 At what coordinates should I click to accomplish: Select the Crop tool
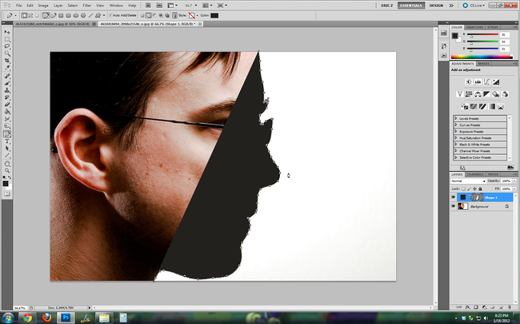7,61
